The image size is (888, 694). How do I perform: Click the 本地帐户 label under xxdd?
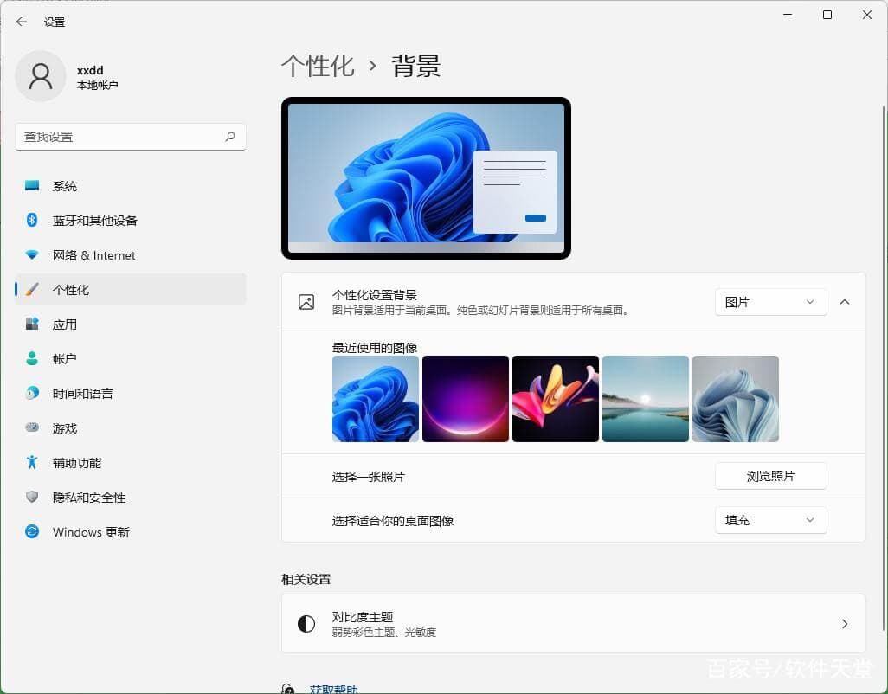[x=97, y=85]
